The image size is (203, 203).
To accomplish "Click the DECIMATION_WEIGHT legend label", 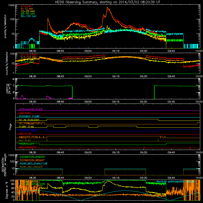I will 32,160.
